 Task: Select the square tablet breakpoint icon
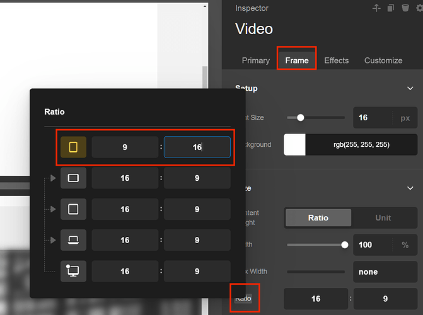pyautogui.click(x=73, y=209)
